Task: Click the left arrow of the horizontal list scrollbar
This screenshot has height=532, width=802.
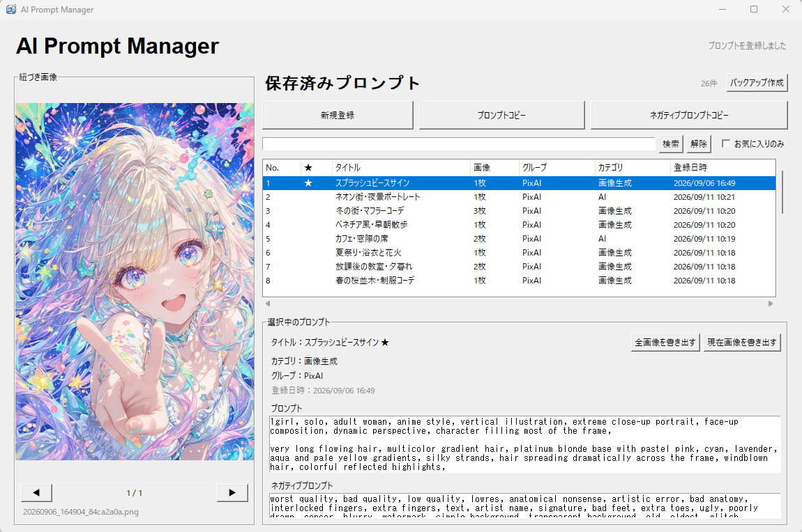Action: tap(268, 304)
